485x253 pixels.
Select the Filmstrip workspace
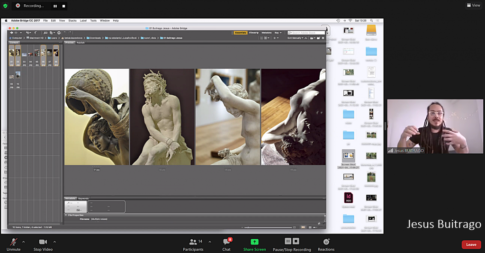[254, 33]
